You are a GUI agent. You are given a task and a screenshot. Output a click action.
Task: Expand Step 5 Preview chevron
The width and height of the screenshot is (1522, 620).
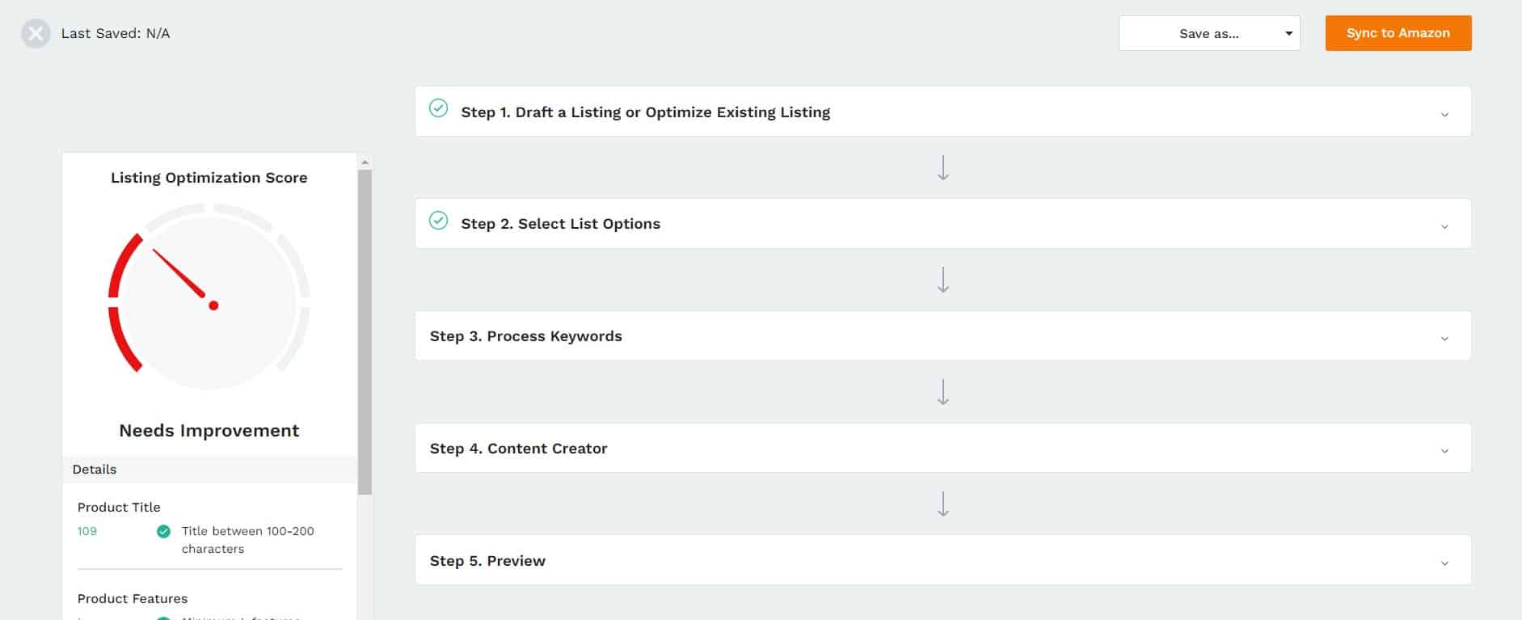coord(1444,563)
